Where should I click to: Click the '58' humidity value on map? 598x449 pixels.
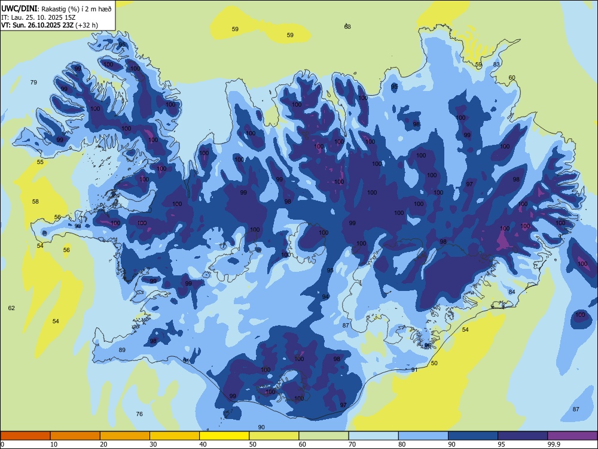(x=35, y=201)
